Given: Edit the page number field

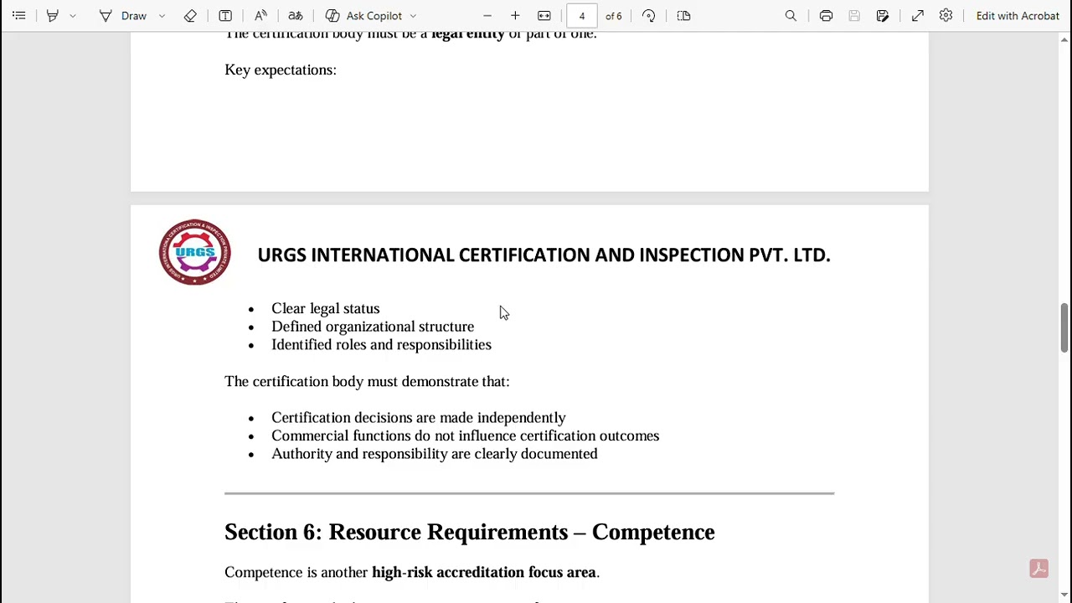Looking at the screenshot, I should (x=581, y=16).
